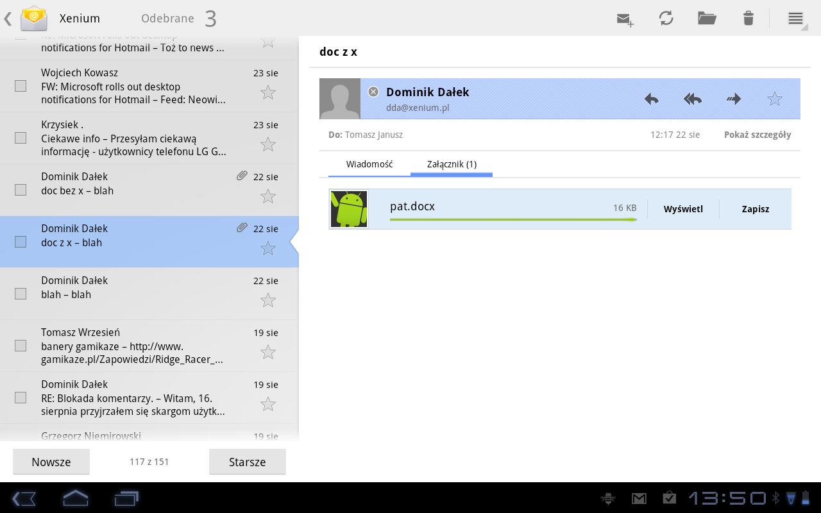Click the attachment download progress bar
The height and width of the screenshot is (513, 821).
[x=513, y=219]
